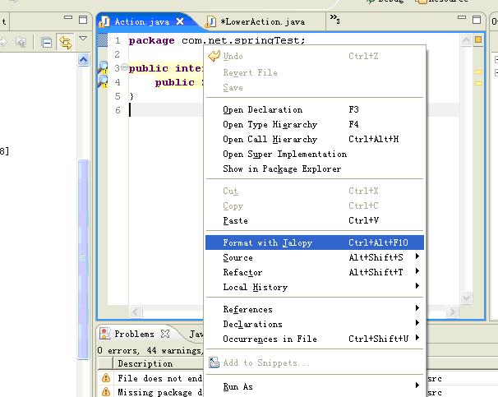The width and height of the screenshot is (498, 397).
Task: Close the Action.java tab
Action: (x=180, y=21)
